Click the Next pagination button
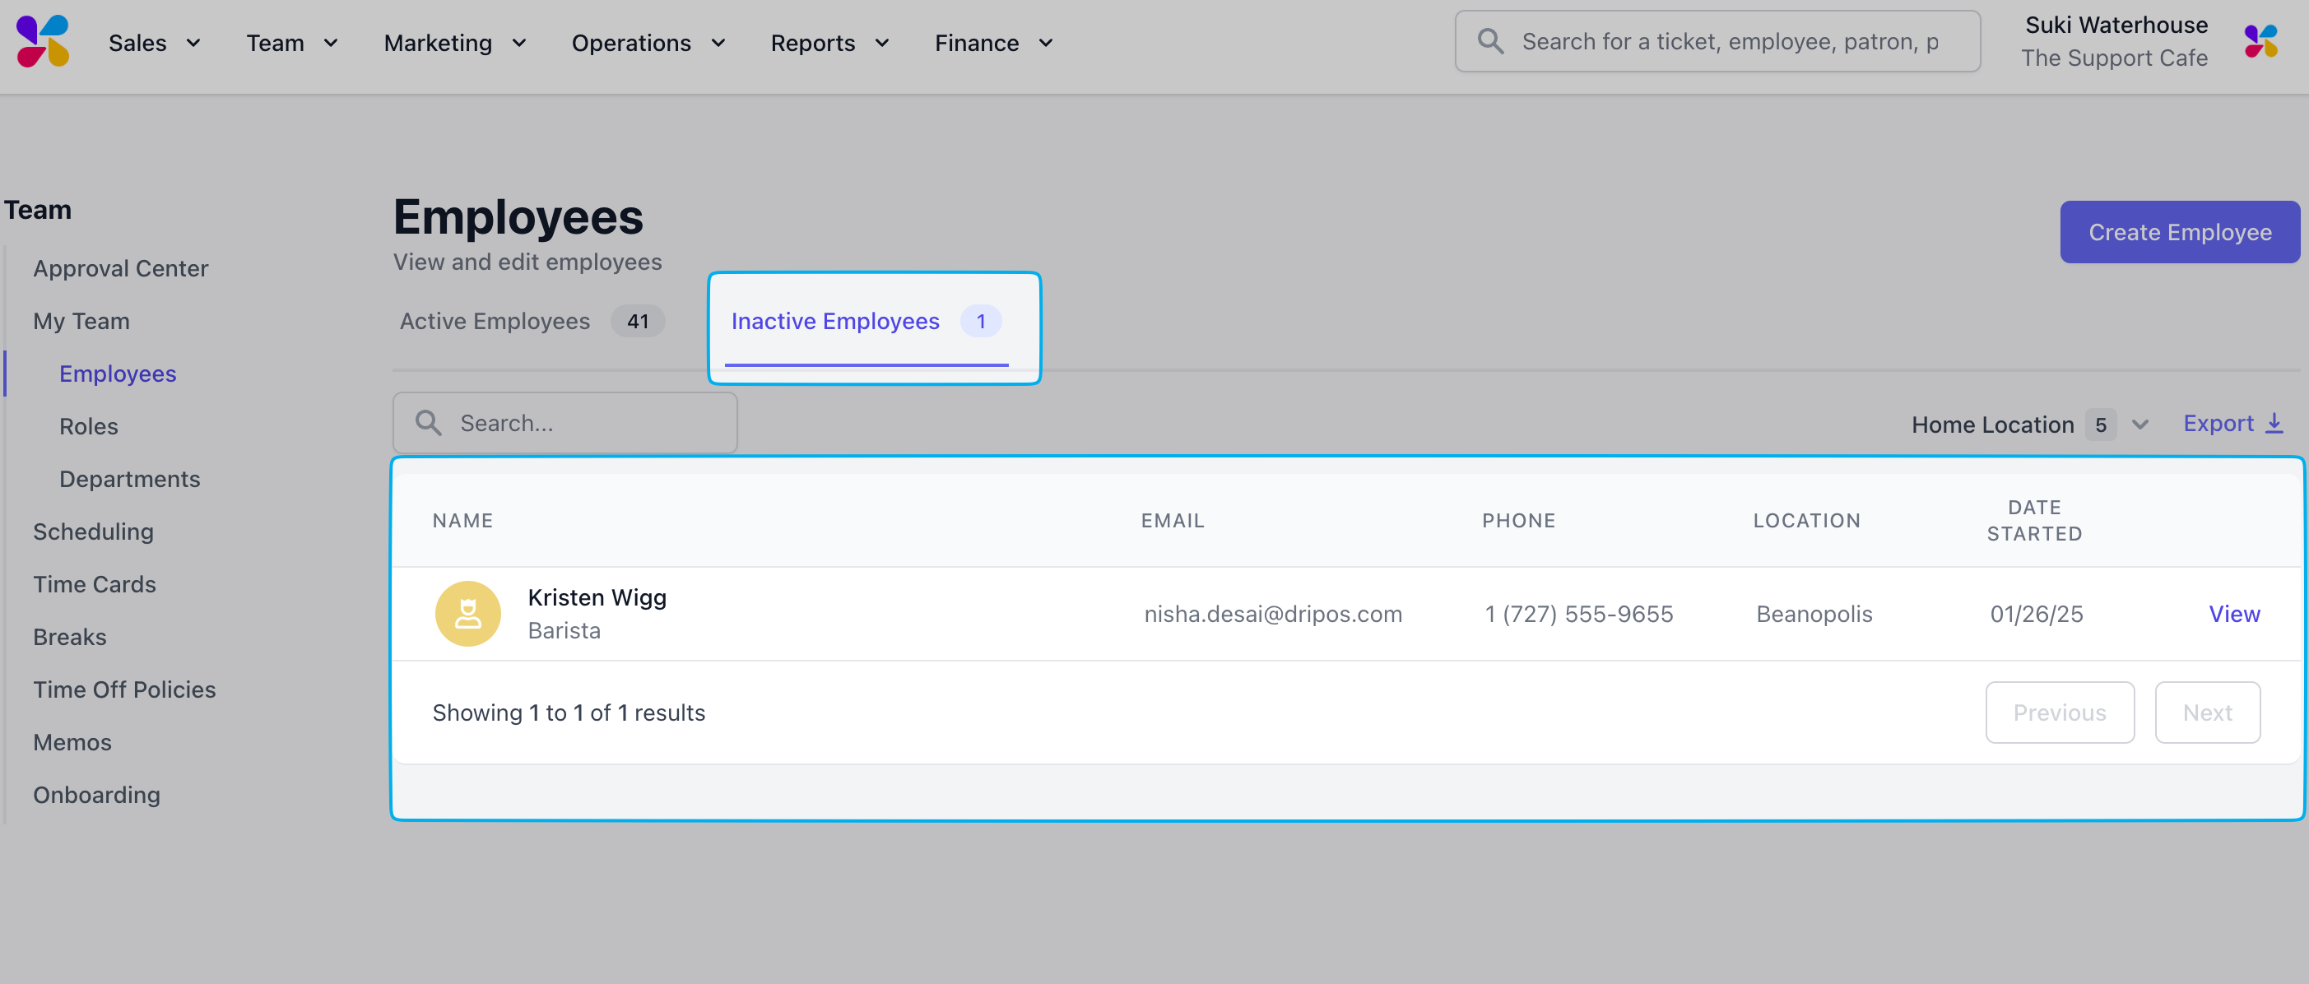The width and height of the screenshot is (2309, 984). [2208, 712]
